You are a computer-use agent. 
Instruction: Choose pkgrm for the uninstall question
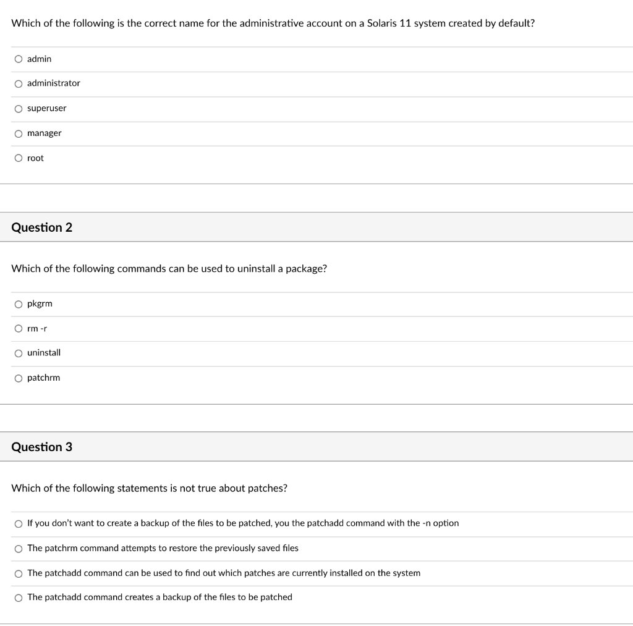coord(19,303)
